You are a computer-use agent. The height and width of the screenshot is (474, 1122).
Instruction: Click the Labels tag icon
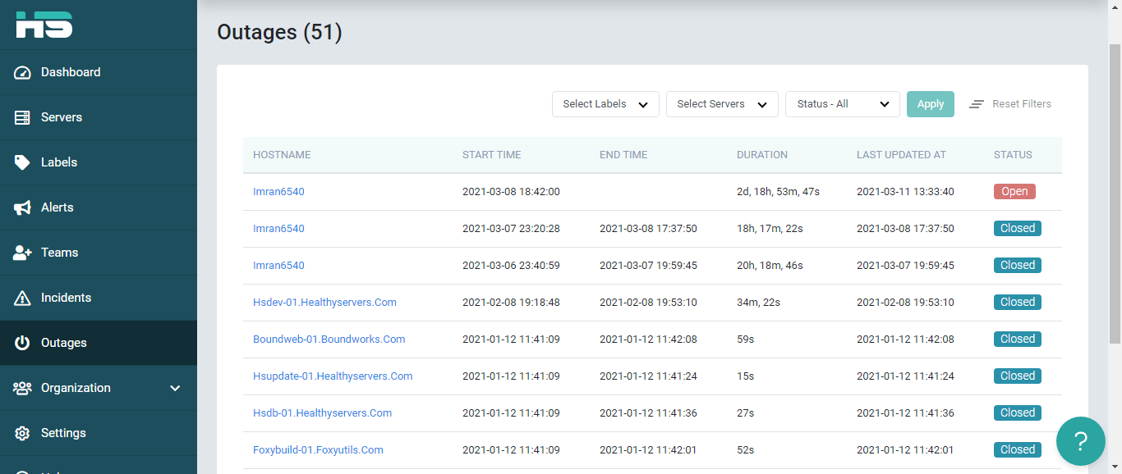pos(22,162)
